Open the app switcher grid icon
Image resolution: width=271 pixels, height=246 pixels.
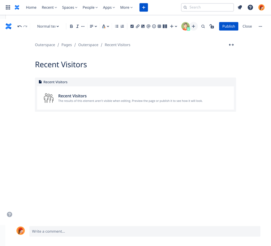(8, 7)
